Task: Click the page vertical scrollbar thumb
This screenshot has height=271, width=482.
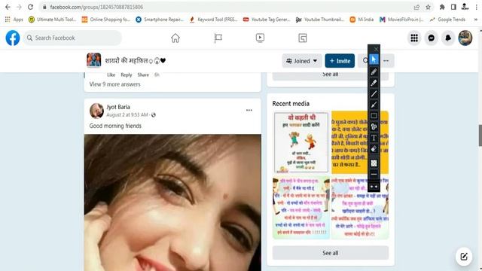Action: (480, 135)
